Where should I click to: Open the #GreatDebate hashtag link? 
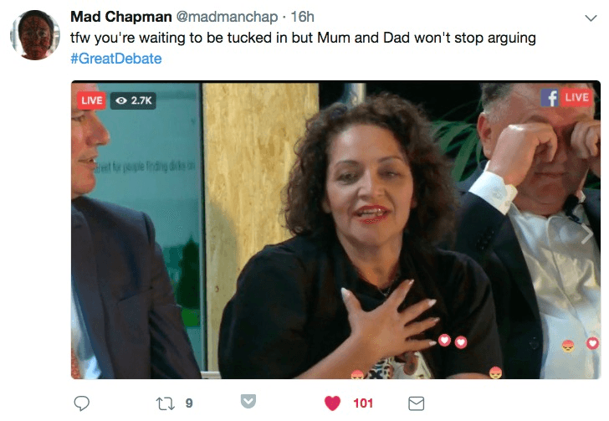point(116,59)
